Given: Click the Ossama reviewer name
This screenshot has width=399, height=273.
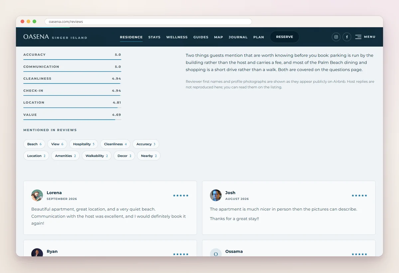Looking at the screenshot, I should tap(234, 251).
